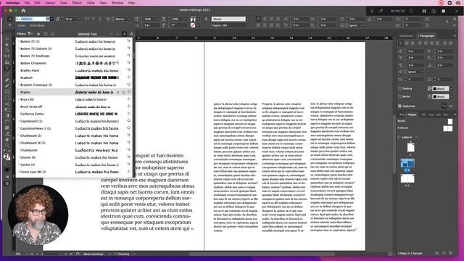Toggle the Hyphenate checkbox

pyautogui.click(x=399, y=106)
